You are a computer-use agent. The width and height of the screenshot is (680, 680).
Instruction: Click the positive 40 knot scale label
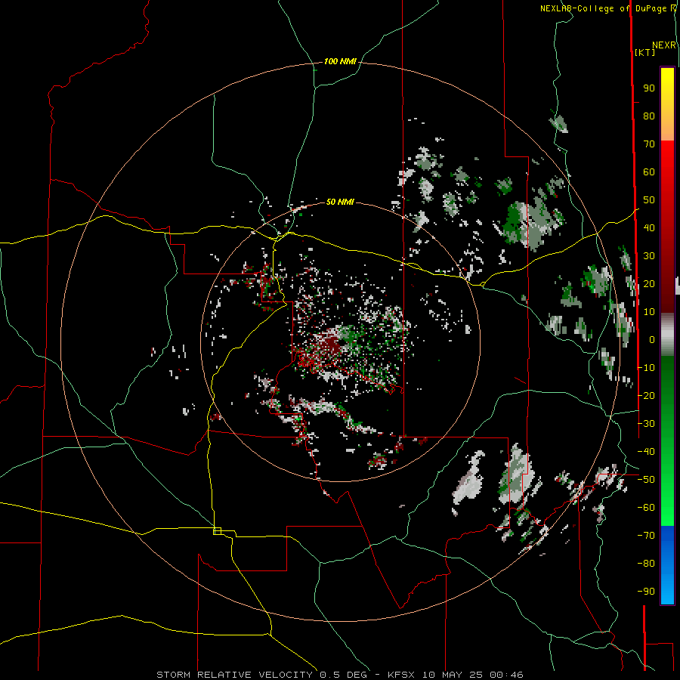649,227
